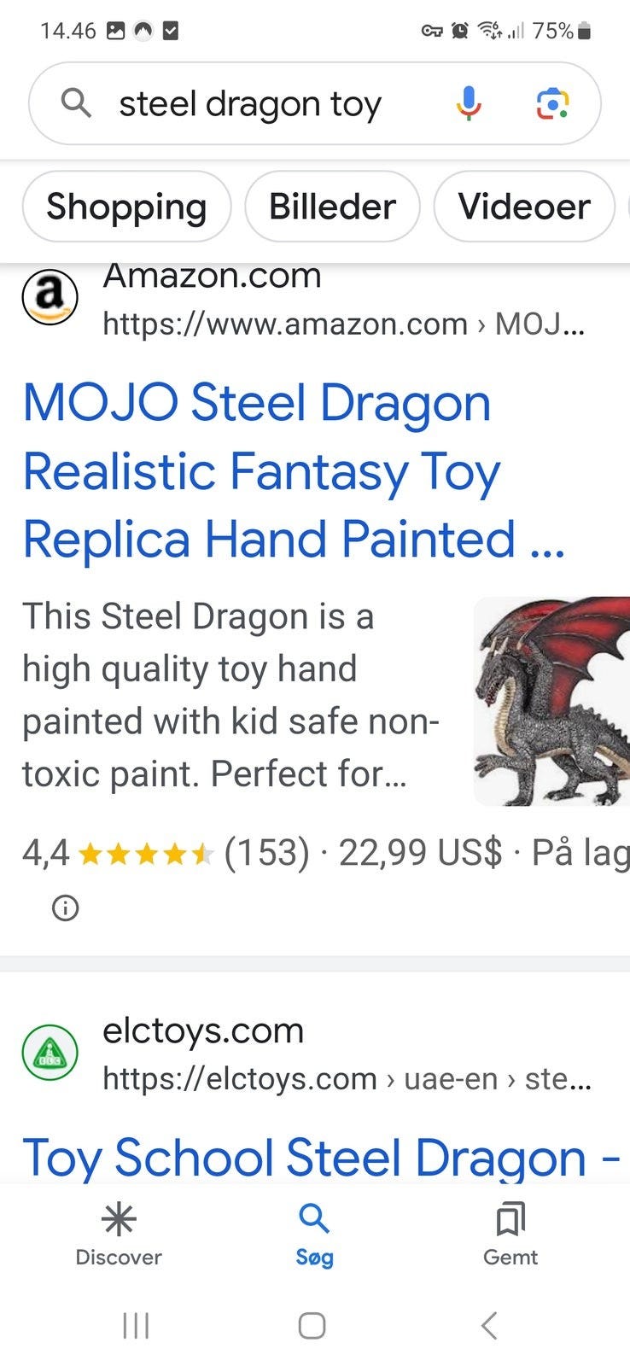Switch to Shopping filter tab

coord(126,207)
